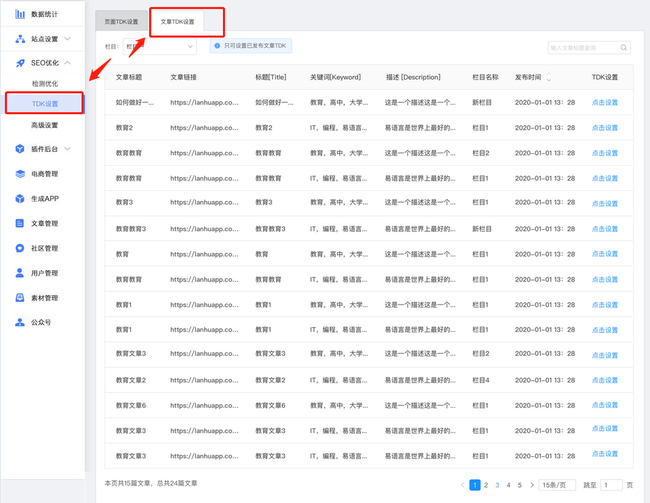This screenshot has width=650, height=503.
Task: Open the 15条/页 page size dropdown
Action: tap(557, 485)
